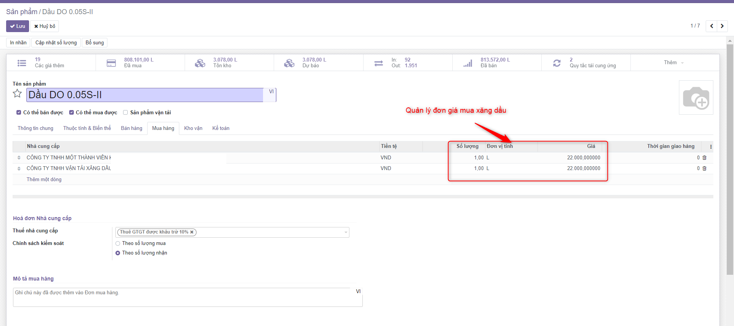Open Quy tắc tái cung ứng refresh stat
Viewport: 734px width, 326px height.
click(x=586, y=63)
